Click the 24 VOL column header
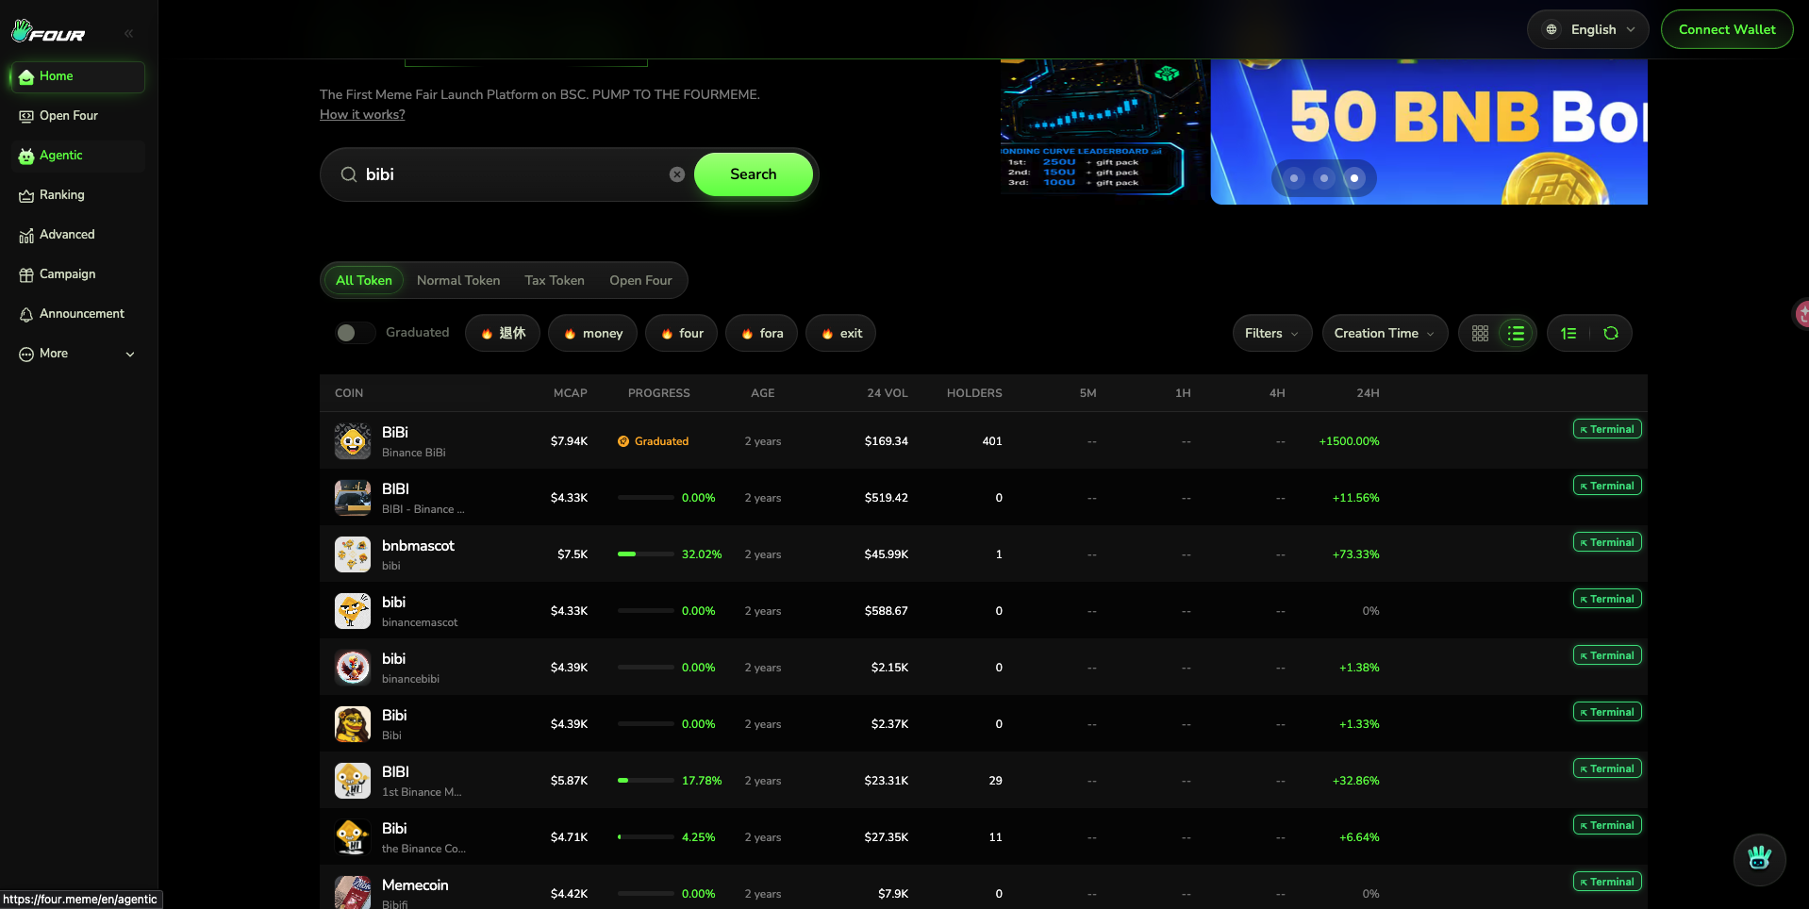This screenshot has width=1809, height=909. (x=888, y=393)
